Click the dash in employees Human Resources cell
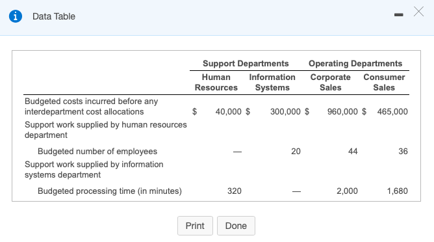434x242 pixels. [237, 152]
